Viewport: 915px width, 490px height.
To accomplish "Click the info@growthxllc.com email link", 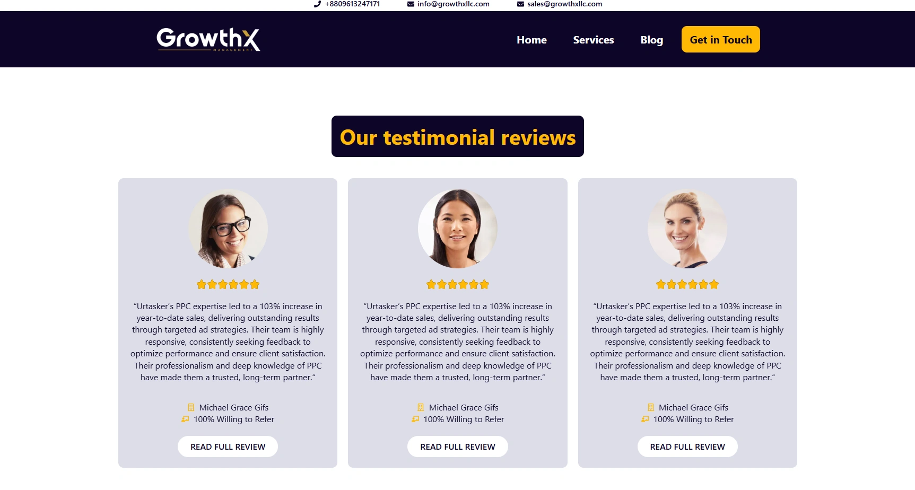I will click(454, 4).
